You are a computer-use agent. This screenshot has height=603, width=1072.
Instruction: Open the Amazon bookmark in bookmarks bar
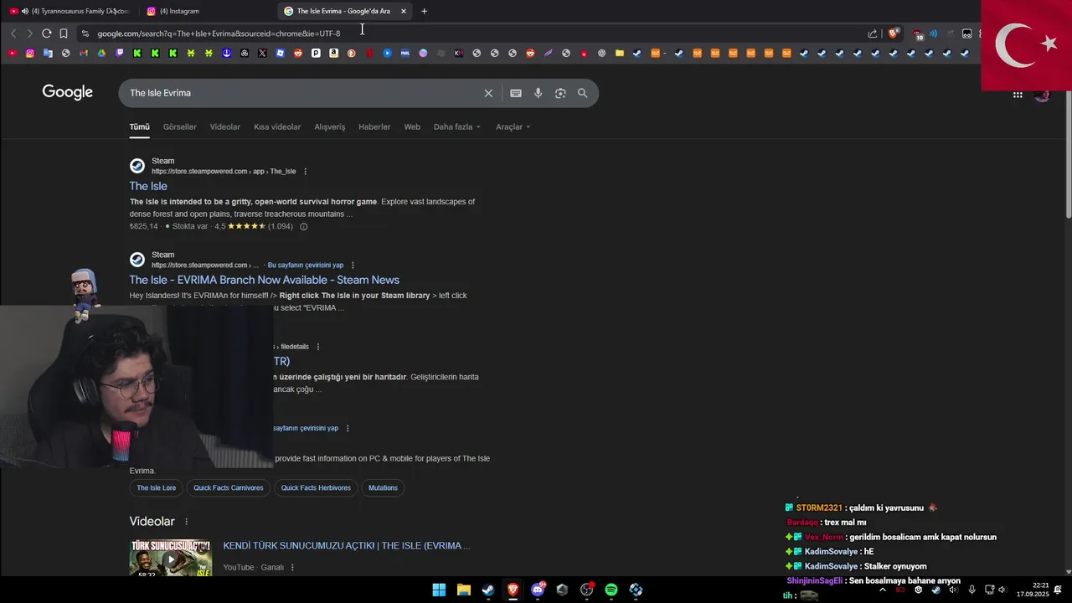click(x=333, y=53)
